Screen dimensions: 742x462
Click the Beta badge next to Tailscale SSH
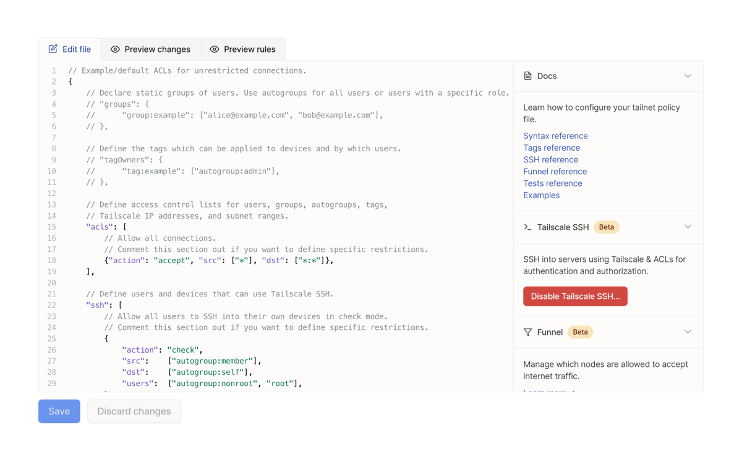606,227
